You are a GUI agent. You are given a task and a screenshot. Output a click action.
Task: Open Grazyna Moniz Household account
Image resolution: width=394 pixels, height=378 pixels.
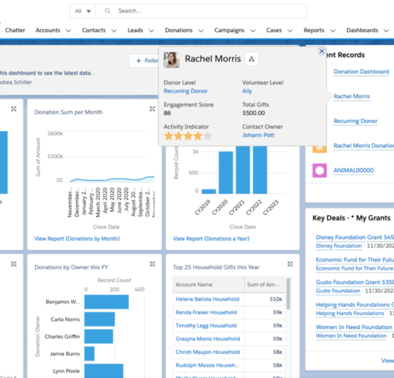(x=207, y=339)
